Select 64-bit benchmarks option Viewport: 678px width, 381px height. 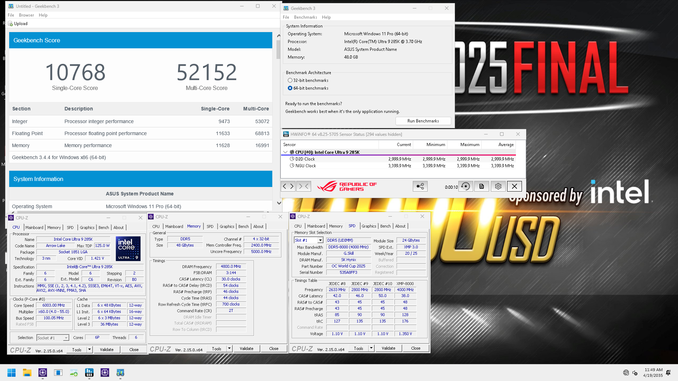point(290,88)
